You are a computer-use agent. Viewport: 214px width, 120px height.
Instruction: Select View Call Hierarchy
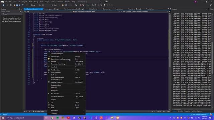(66, 82)
